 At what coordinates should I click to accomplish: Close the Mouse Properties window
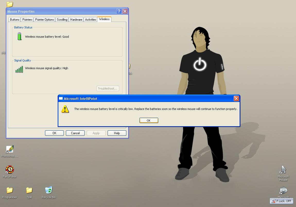coord(125,11)
